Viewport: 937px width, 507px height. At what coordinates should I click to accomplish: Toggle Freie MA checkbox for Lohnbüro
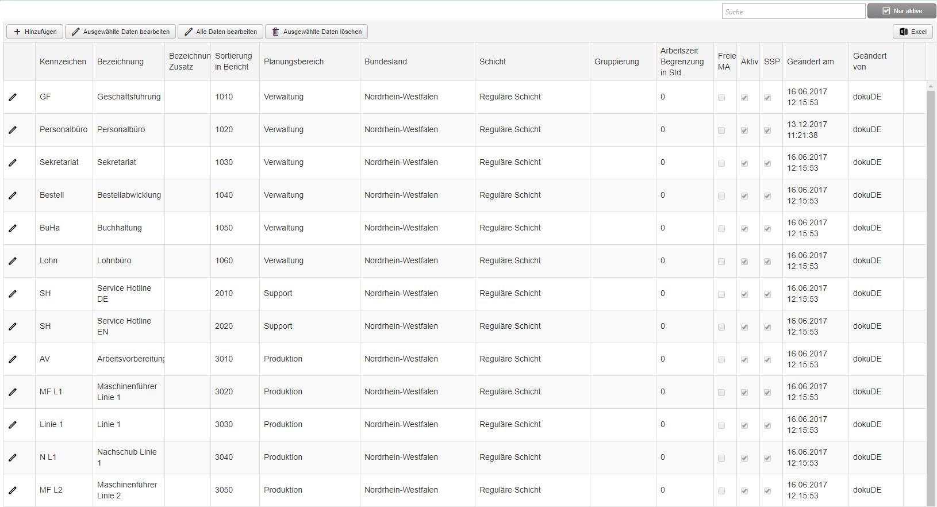pos(721,262)
